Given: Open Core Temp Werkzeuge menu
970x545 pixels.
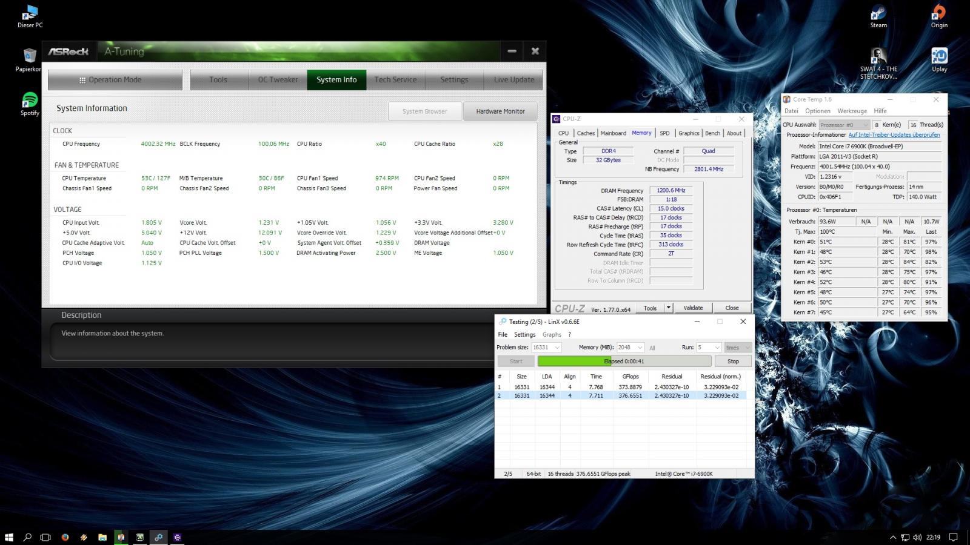Looking at the screenshot, I should click(x=852, y=111).
